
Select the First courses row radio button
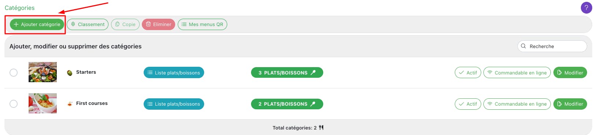14,104
